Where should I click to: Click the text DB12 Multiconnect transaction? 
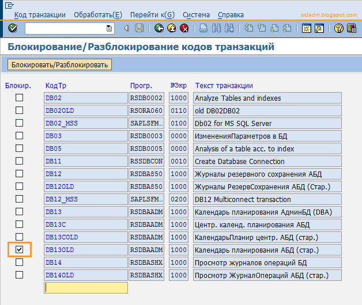243,200
